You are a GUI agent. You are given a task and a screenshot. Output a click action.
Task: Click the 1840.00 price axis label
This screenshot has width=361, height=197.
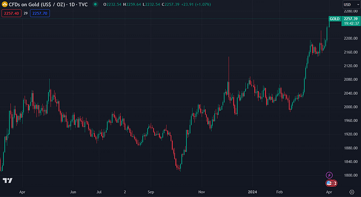click(x=351, y=162)
